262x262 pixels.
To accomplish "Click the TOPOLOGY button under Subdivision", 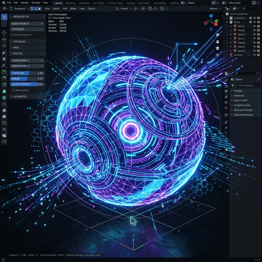I will (x=27, y=29).
